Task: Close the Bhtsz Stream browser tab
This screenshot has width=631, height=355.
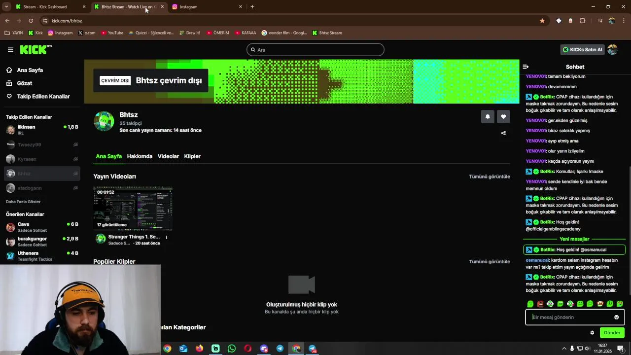Action: point(162,7)
